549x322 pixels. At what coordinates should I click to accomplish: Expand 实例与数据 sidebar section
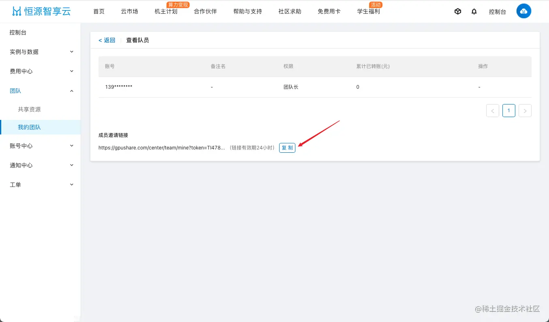[x=40, y=52]
